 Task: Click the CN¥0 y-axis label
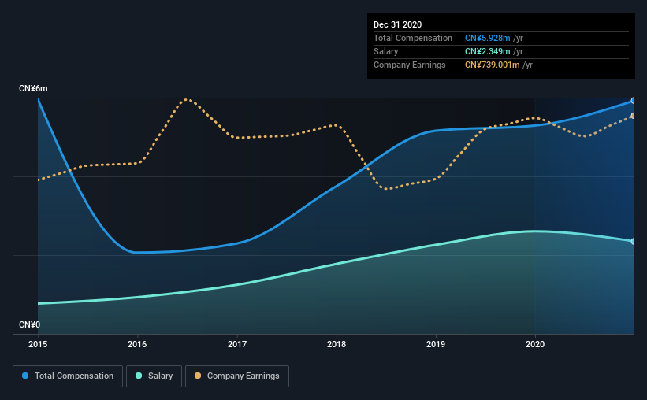click(x=30, y=325)
